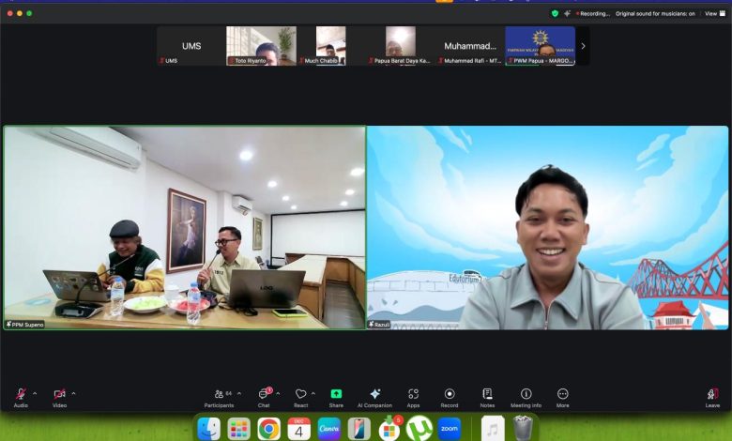
Task: Open the Apps icon in toolbar
Action: (x=413, y=394)
